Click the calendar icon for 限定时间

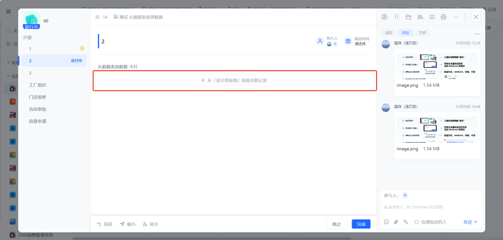pyautogui.click(x=348, y=41)
